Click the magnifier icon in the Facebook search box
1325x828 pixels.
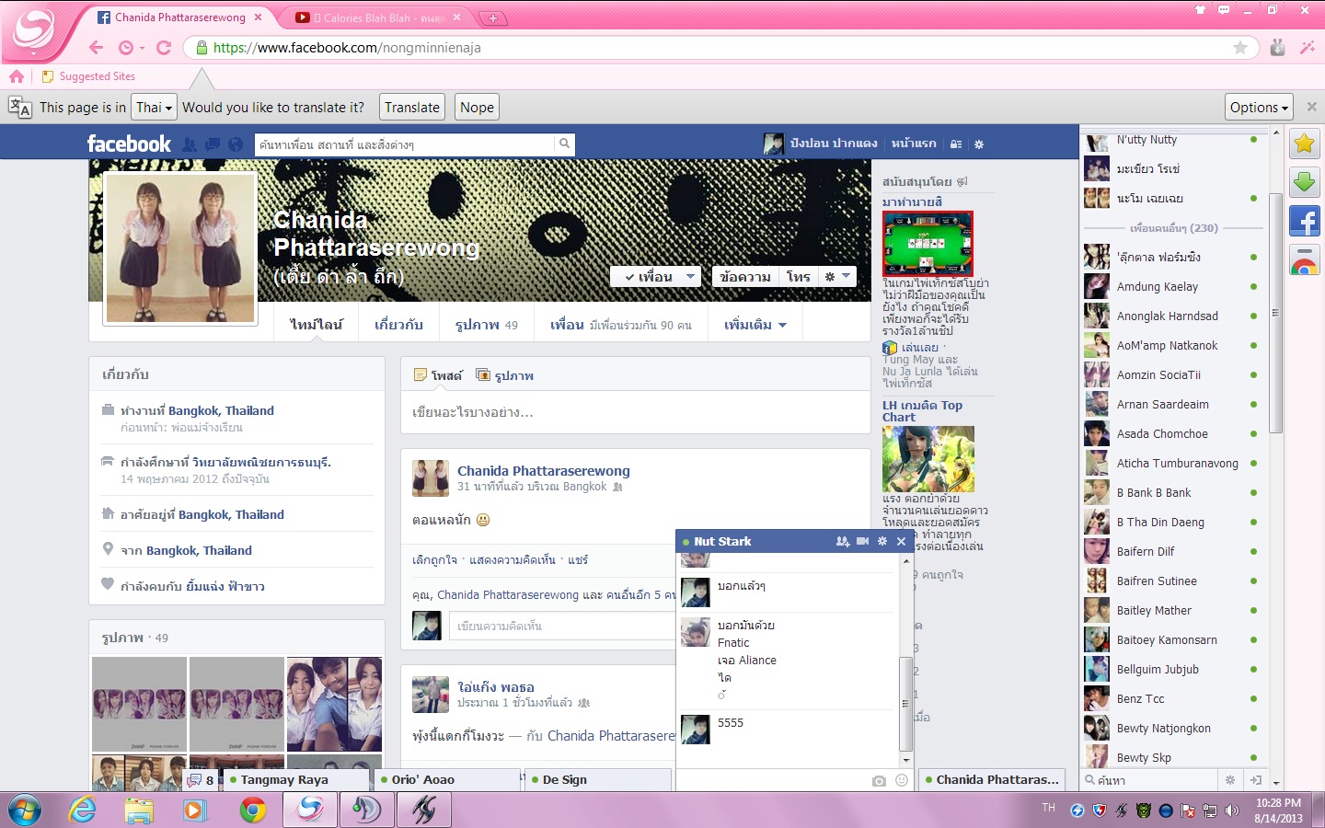(564, 144)
